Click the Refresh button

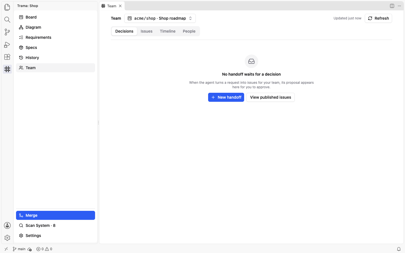click(378, 18)
